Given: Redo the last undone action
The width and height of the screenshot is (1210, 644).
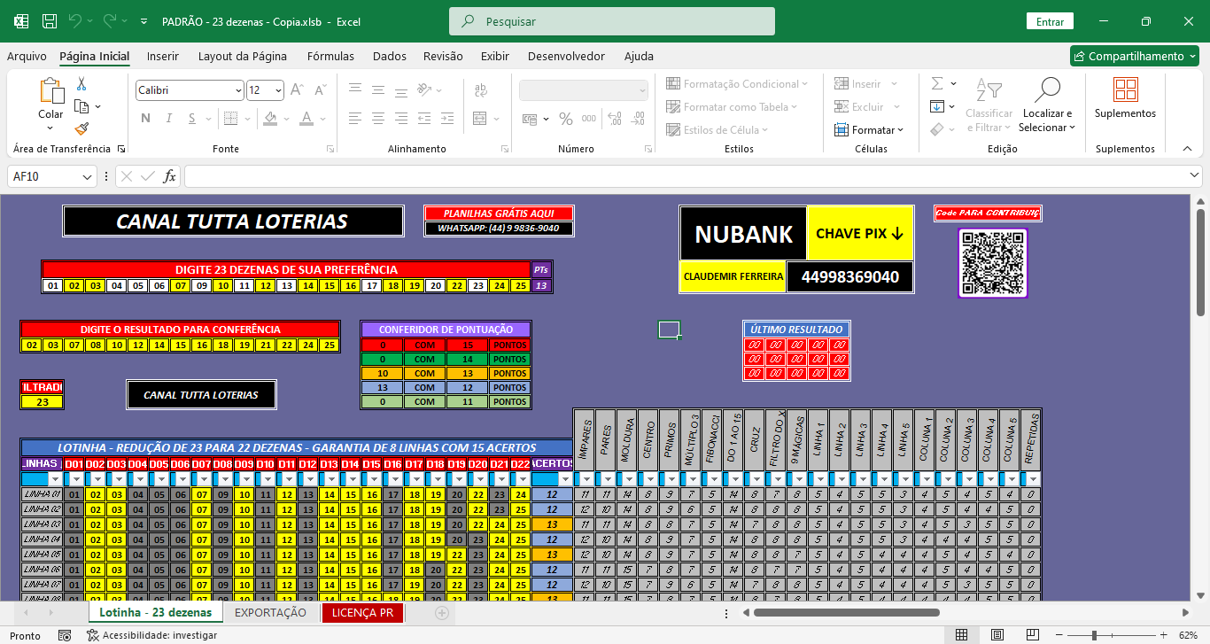Looking at the screenshot, I should click(110, 21).
